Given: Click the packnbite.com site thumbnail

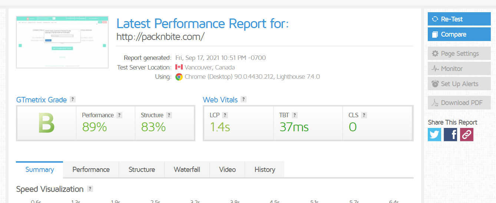Looking at the screenshot, I should click(x=62, y=42).
